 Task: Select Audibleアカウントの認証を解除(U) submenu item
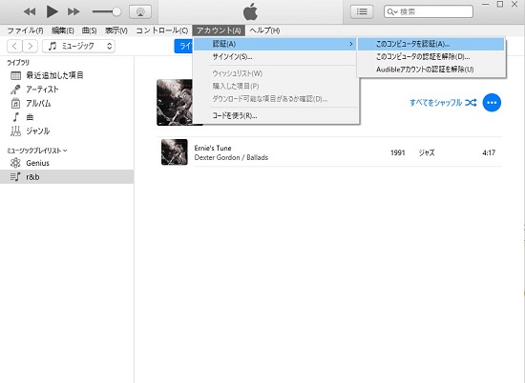[x=430, y=70]
